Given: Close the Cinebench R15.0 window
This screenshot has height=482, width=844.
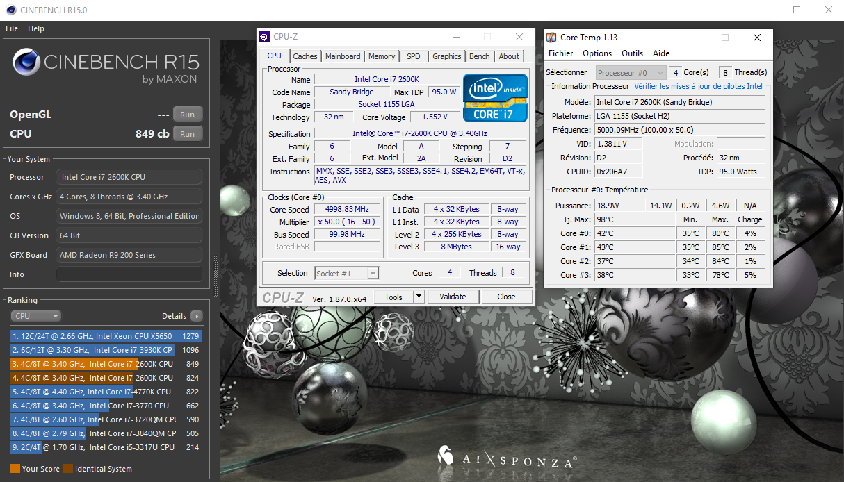Looking at the screenshot, I should click(828, 10).
